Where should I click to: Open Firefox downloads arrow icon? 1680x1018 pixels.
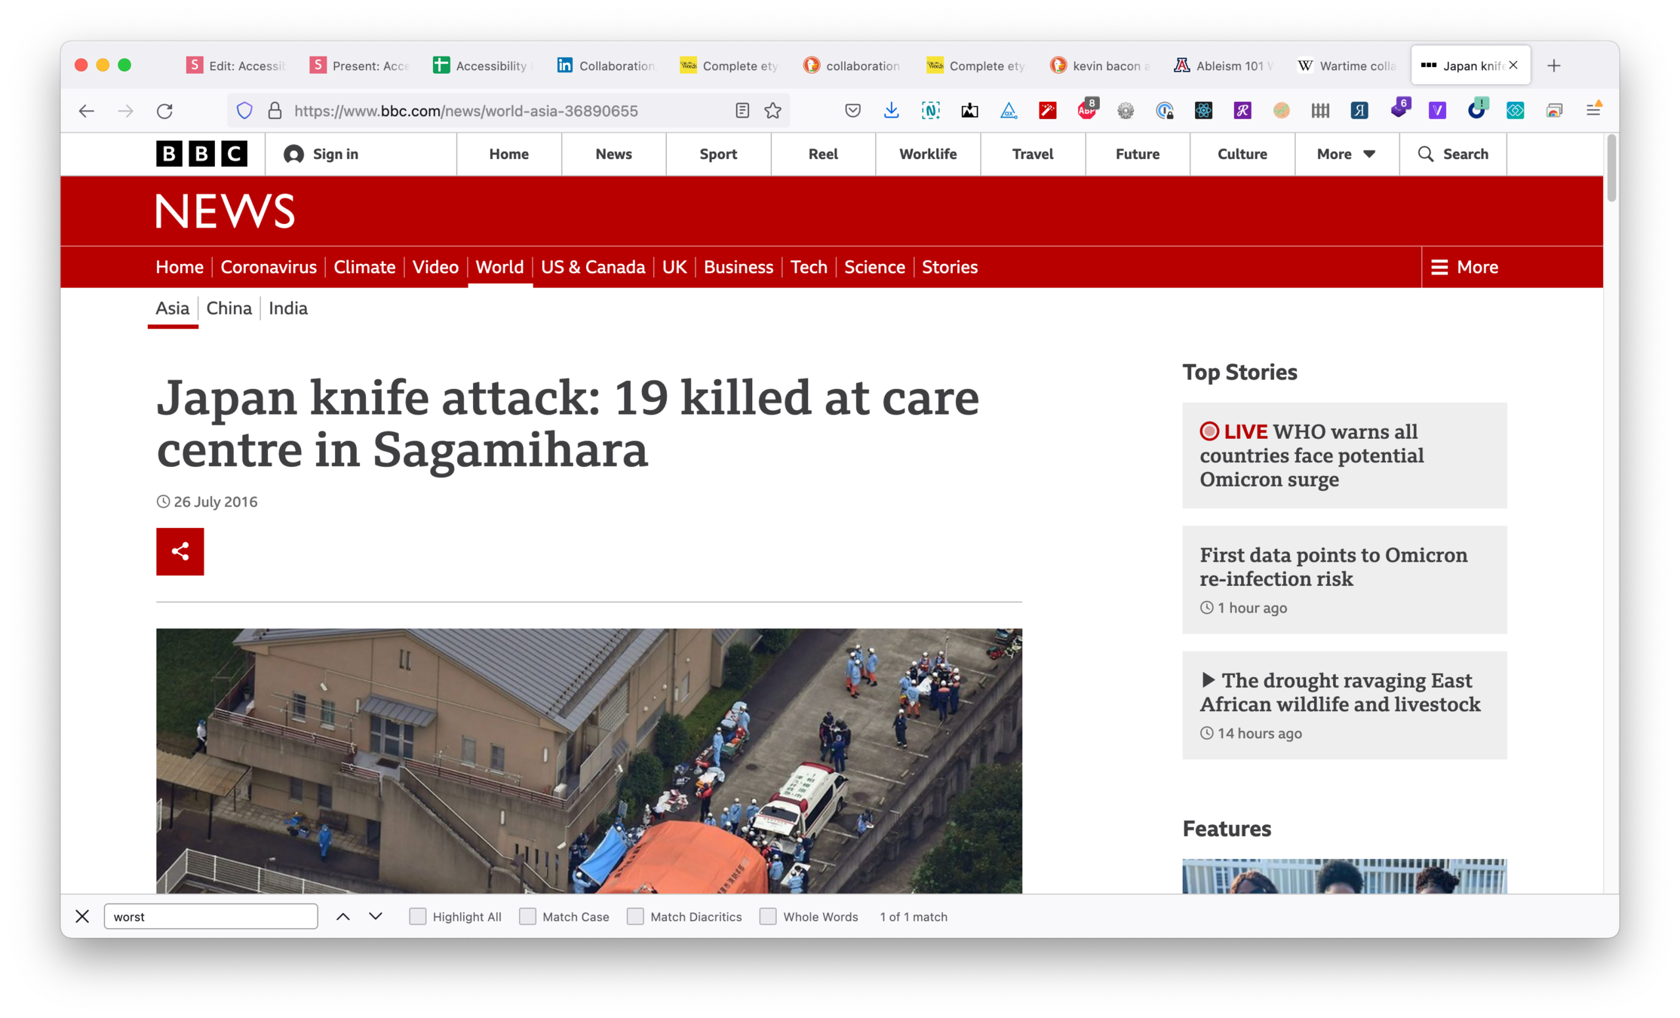891,111
